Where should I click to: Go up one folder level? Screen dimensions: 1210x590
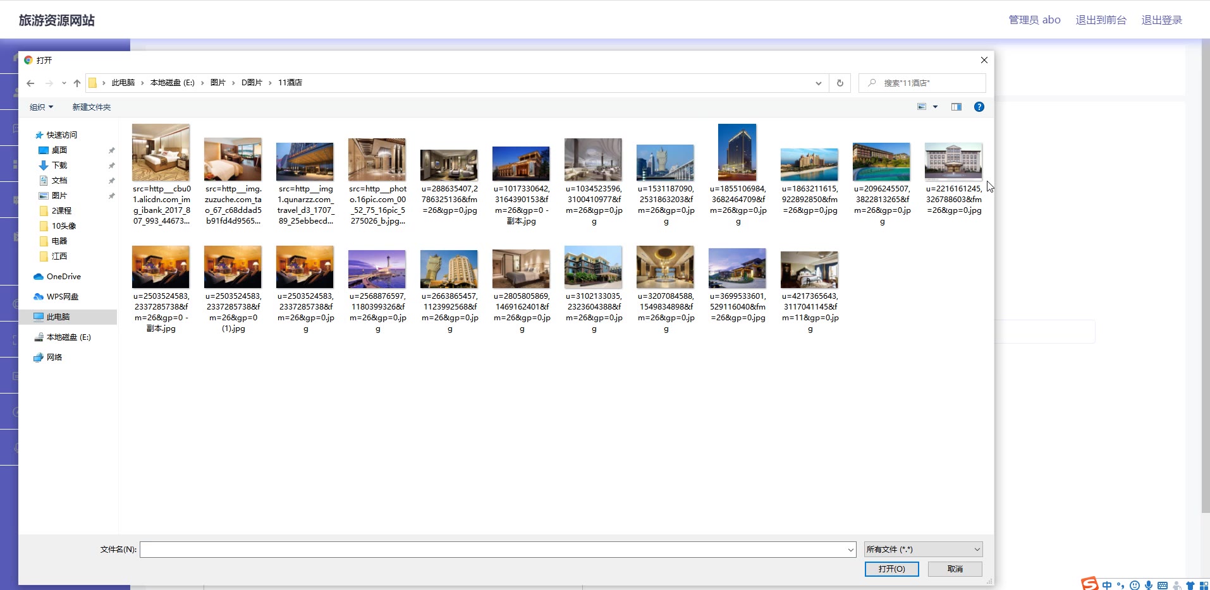pos(77,83)
